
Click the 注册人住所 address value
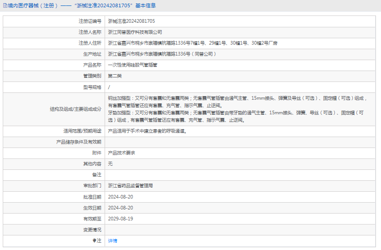click(192, 43)
